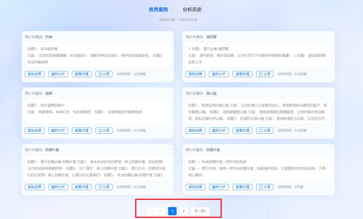Click the current page 1 indicator
The height and width of the screenshot is (219, 363).
point(172,211)
